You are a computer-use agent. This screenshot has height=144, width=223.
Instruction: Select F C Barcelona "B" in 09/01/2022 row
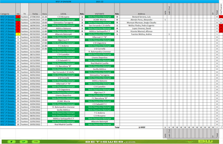pyautogui.click(x=64, y=66)
